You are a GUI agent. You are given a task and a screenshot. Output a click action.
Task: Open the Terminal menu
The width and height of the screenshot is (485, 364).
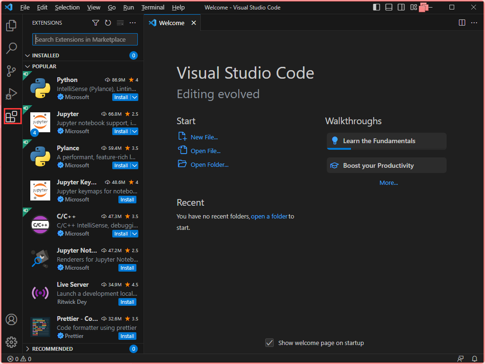coord(153,7)
